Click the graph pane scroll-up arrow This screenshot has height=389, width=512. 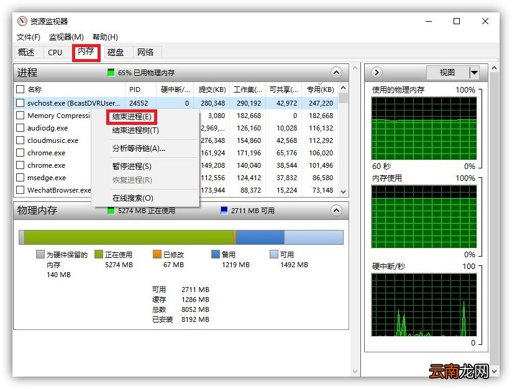click(x=495, y=68)
